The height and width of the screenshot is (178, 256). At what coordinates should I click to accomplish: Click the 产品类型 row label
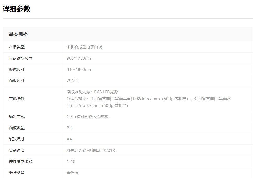click(x=17, y=47)
